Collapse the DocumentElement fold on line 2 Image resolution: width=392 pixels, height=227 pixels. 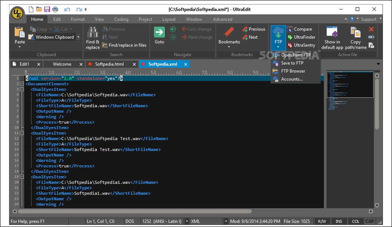22,84
